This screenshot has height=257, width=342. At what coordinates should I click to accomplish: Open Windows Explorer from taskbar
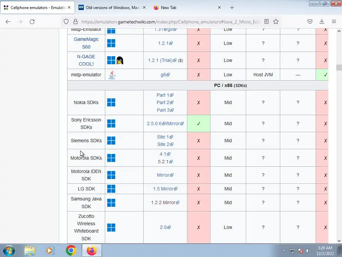[x=30, y=250]
